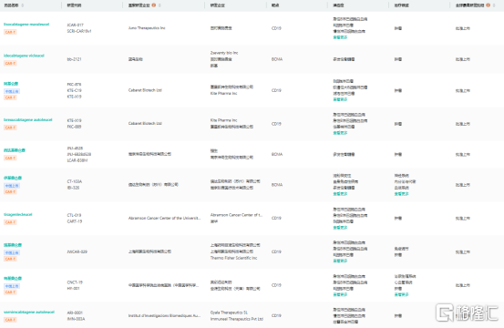Viewport: 504px width, 328px height.
Task: Expand more indications for lisocabtagene maraleucel
Action: pyautogui.click(x=340, y=37)
